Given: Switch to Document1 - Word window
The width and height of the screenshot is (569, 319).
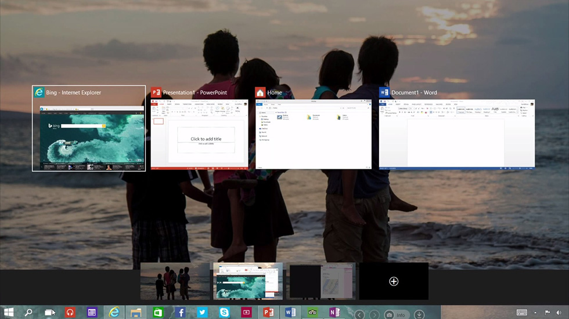Looking at the screenshot, I should [x=456, y=134].
